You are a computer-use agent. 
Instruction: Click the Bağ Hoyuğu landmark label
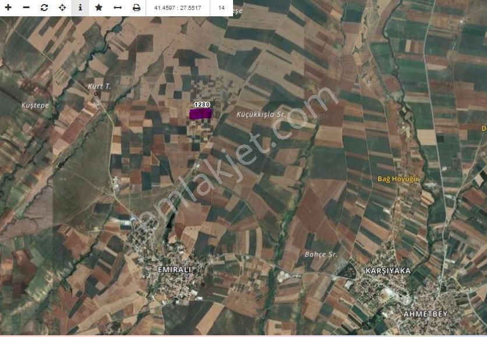coord(397,179)
